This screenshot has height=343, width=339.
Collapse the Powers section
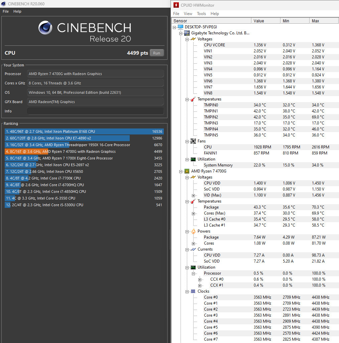click(x=187, y=232)
